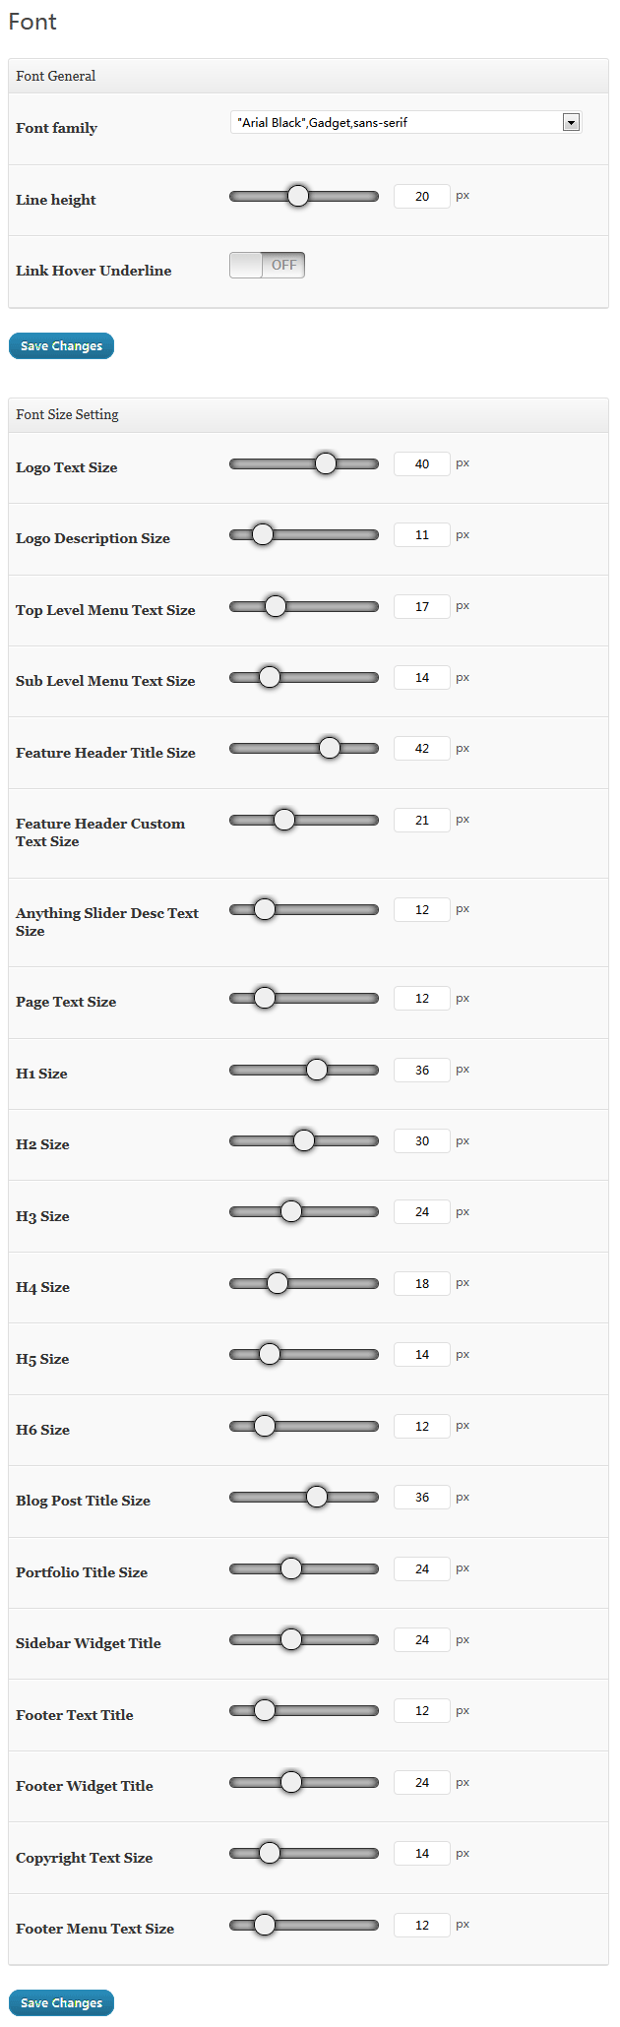620x2027 pixels.
Task: Select the Sub Level Menu Text Size field
Action: coord(421,677)
